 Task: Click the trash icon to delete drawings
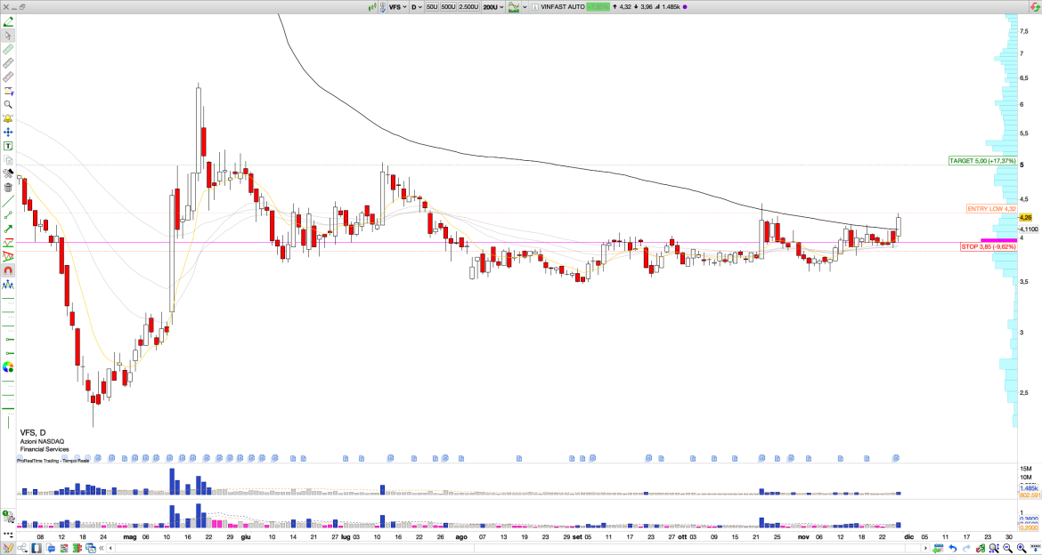click(x=7, y=185)
